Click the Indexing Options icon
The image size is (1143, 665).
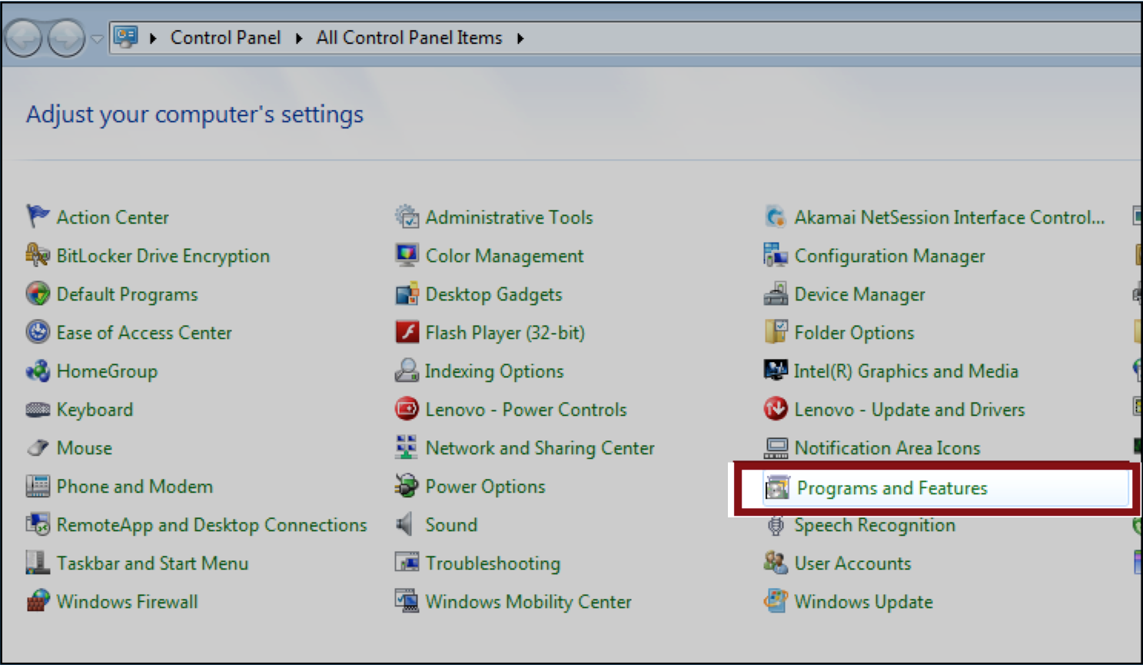[x=407, y=371]
